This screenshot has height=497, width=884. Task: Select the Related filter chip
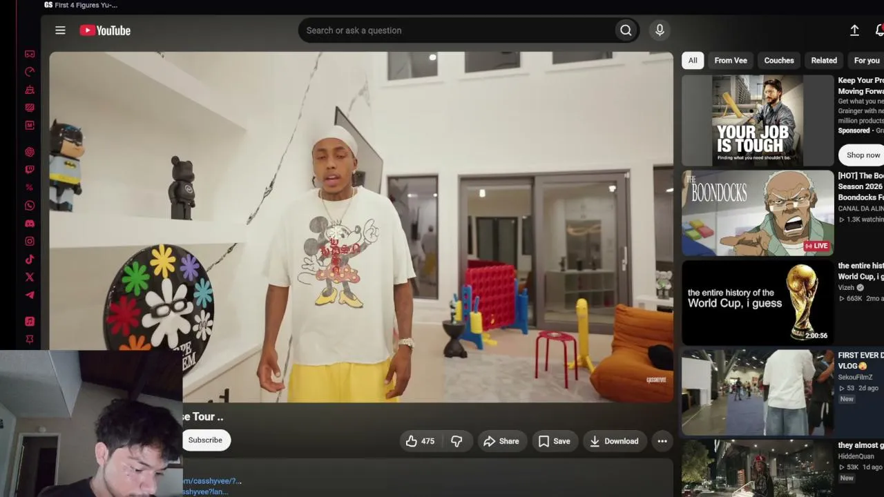click(824, 61)
